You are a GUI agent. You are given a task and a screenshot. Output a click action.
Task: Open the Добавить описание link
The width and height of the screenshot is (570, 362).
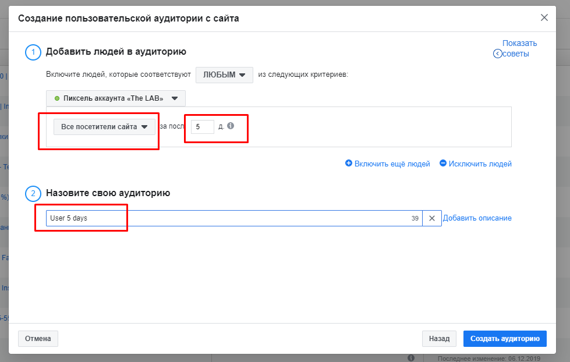477,218
